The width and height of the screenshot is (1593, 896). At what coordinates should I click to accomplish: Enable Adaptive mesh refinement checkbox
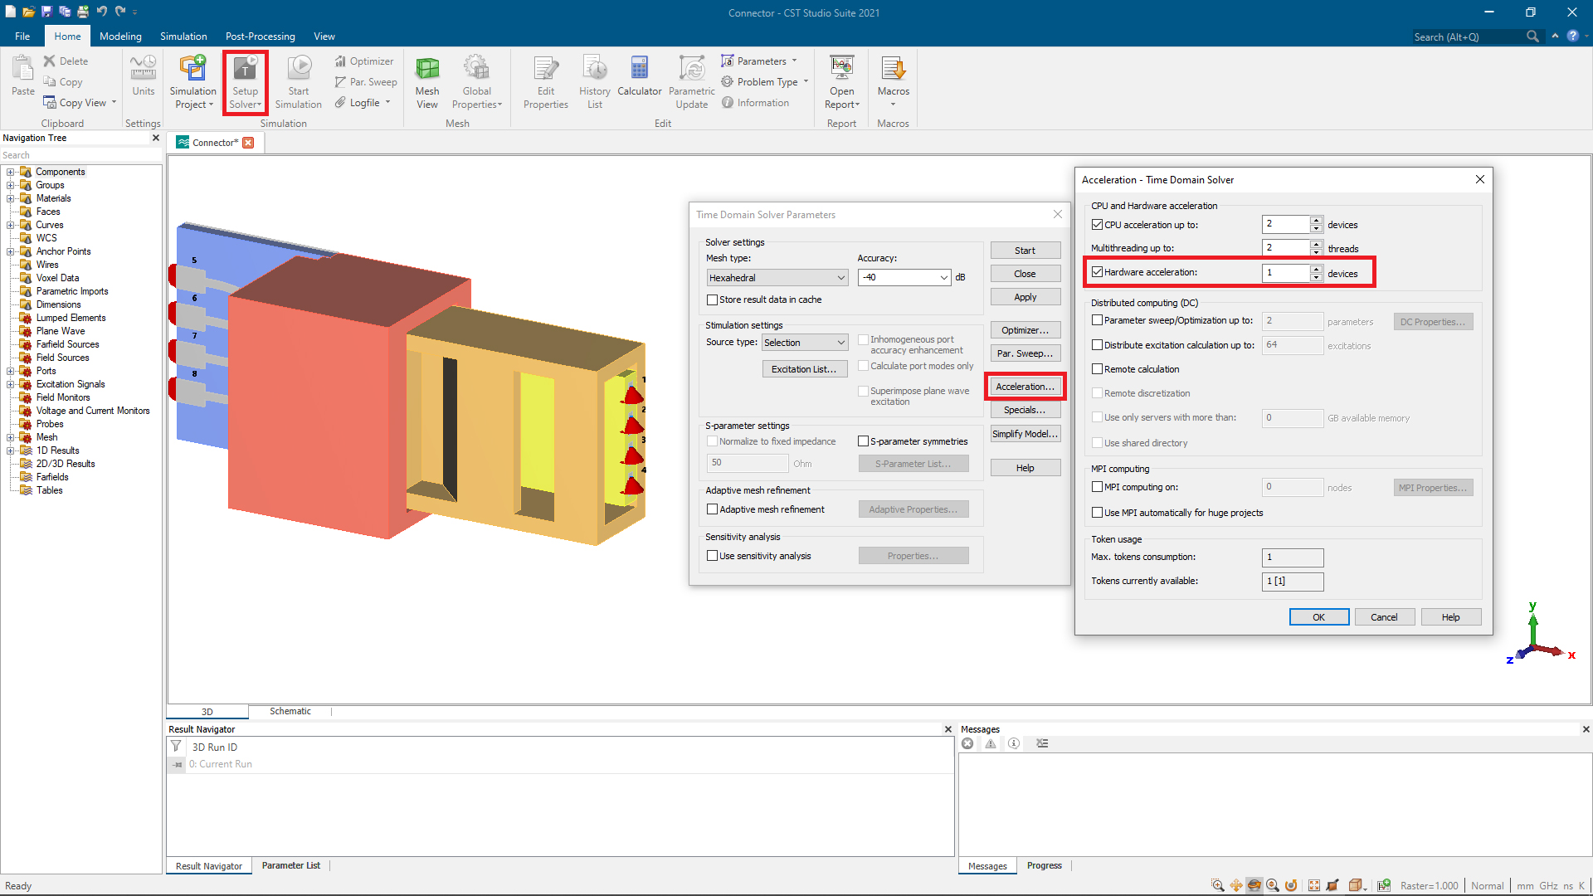pos(712,509)
